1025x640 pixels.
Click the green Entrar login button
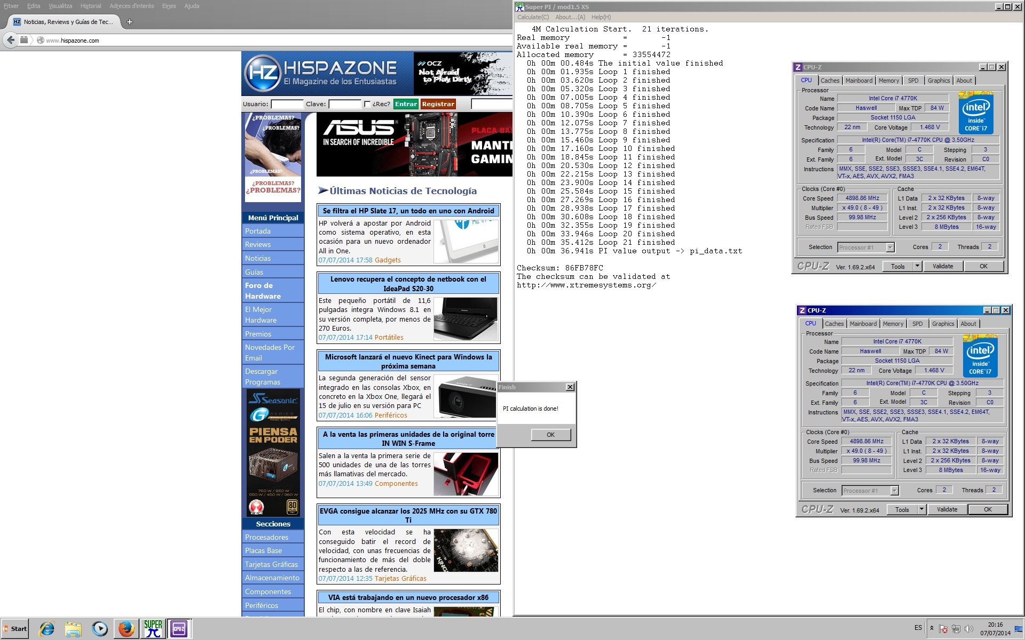[406, 104]
